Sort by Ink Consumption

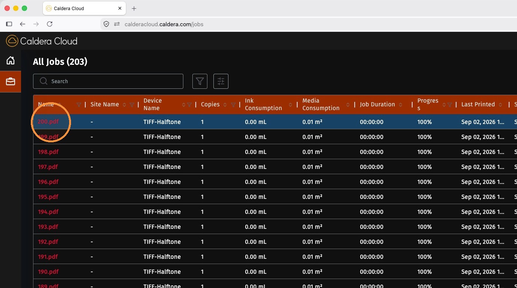click(290, 104)
